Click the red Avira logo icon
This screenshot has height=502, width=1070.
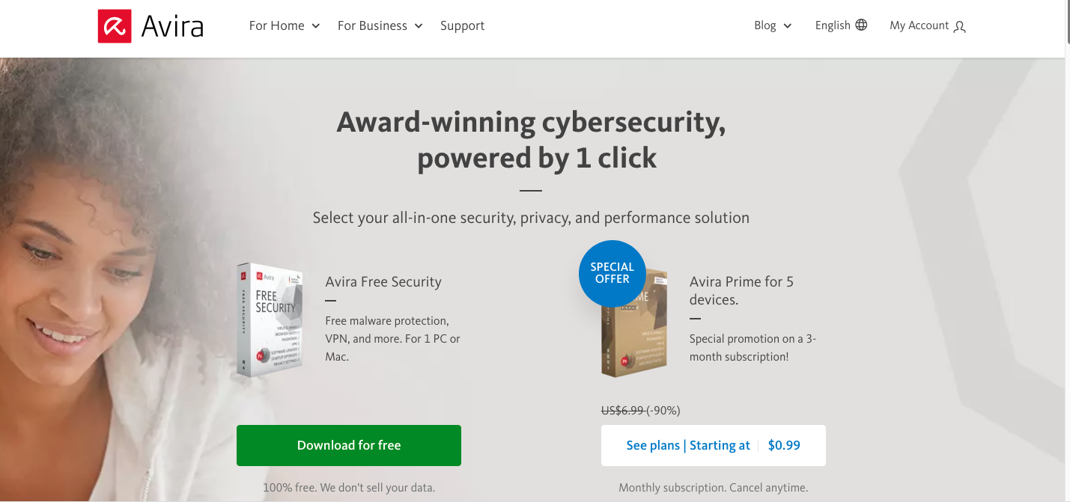[115, 26]
